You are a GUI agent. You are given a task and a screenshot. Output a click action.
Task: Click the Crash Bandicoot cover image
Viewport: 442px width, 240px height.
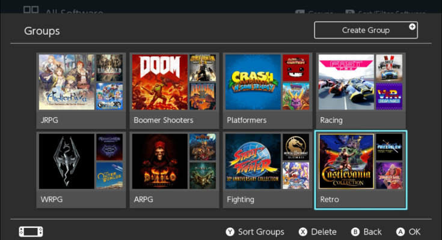(x=253, y=82)
